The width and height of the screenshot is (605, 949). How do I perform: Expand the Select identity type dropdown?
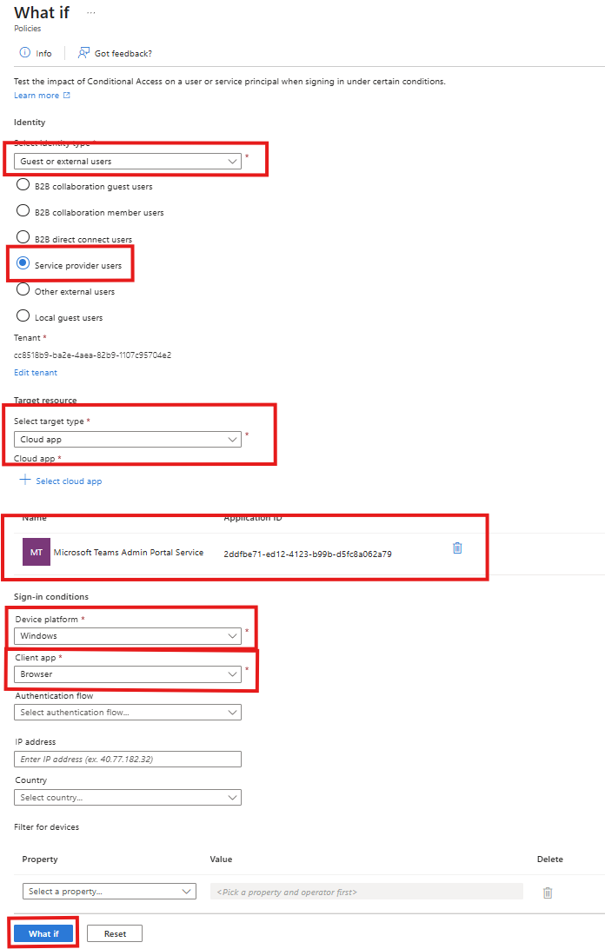pyautogui.click(x=128, y=161)
